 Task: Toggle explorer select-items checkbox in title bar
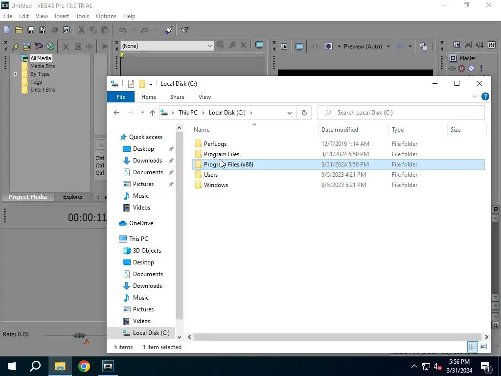click(131, 84)
